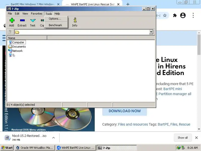
Task: Click the 7-Zip taskbar button
Action: coord(117,148)
